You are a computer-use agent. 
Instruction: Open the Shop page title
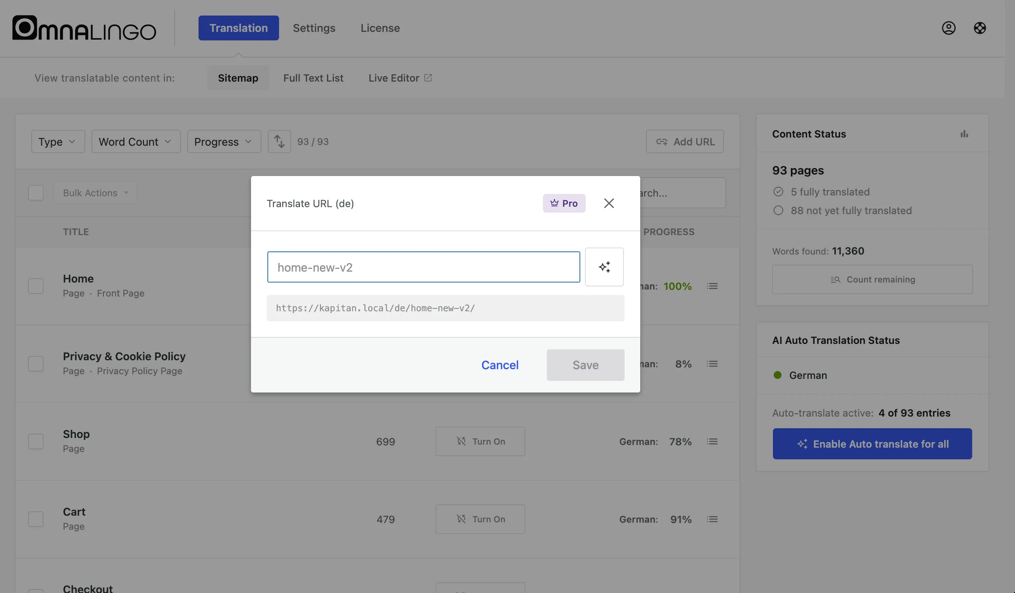click(76, 434)
